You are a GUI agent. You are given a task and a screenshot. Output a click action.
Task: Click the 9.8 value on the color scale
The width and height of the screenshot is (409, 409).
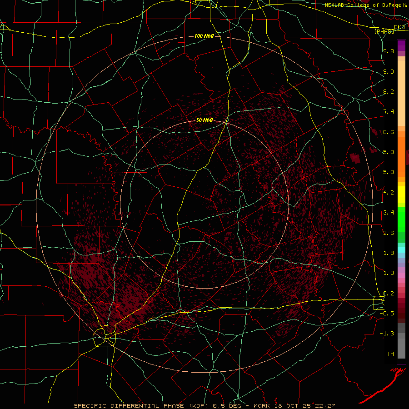pos(389,51)
